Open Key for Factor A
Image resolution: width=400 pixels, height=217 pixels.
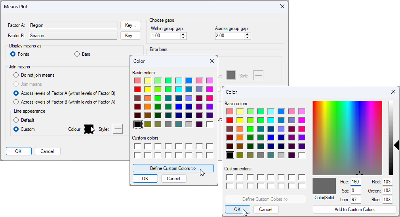(x=130, y=25)
